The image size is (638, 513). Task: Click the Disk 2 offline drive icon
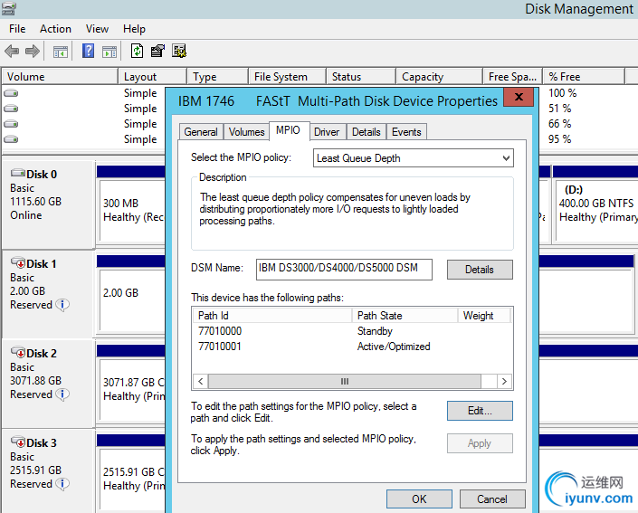[x=18, y=352]
